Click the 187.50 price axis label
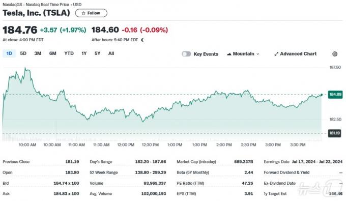Image resolution: width=346 pixels, height=201 pixels. click(335, 67)
